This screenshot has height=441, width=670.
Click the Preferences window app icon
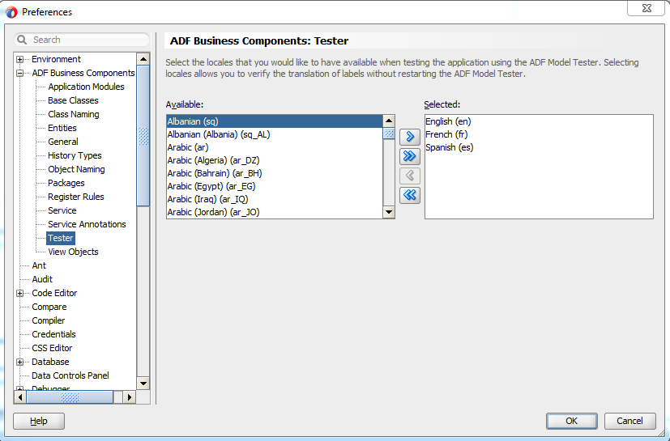click(x=11, y=12)
